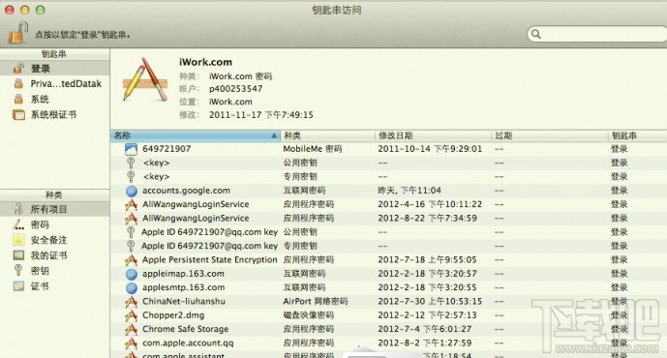This screenshot has width=667, height=358.
Task: Click the yellow note icon for 安全备注
Action: pos(18,240)
